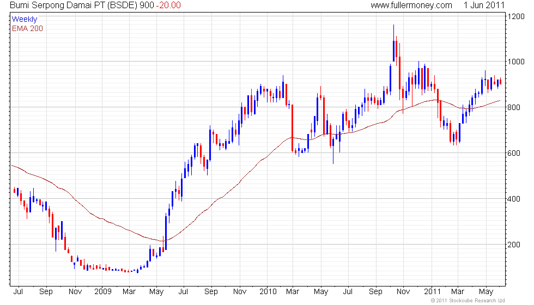This screenshot has width=534, height=305.
Task: Click the chart title 'Bumi Serpong Damai PT (BSDE)'
Action: point(74,5)
